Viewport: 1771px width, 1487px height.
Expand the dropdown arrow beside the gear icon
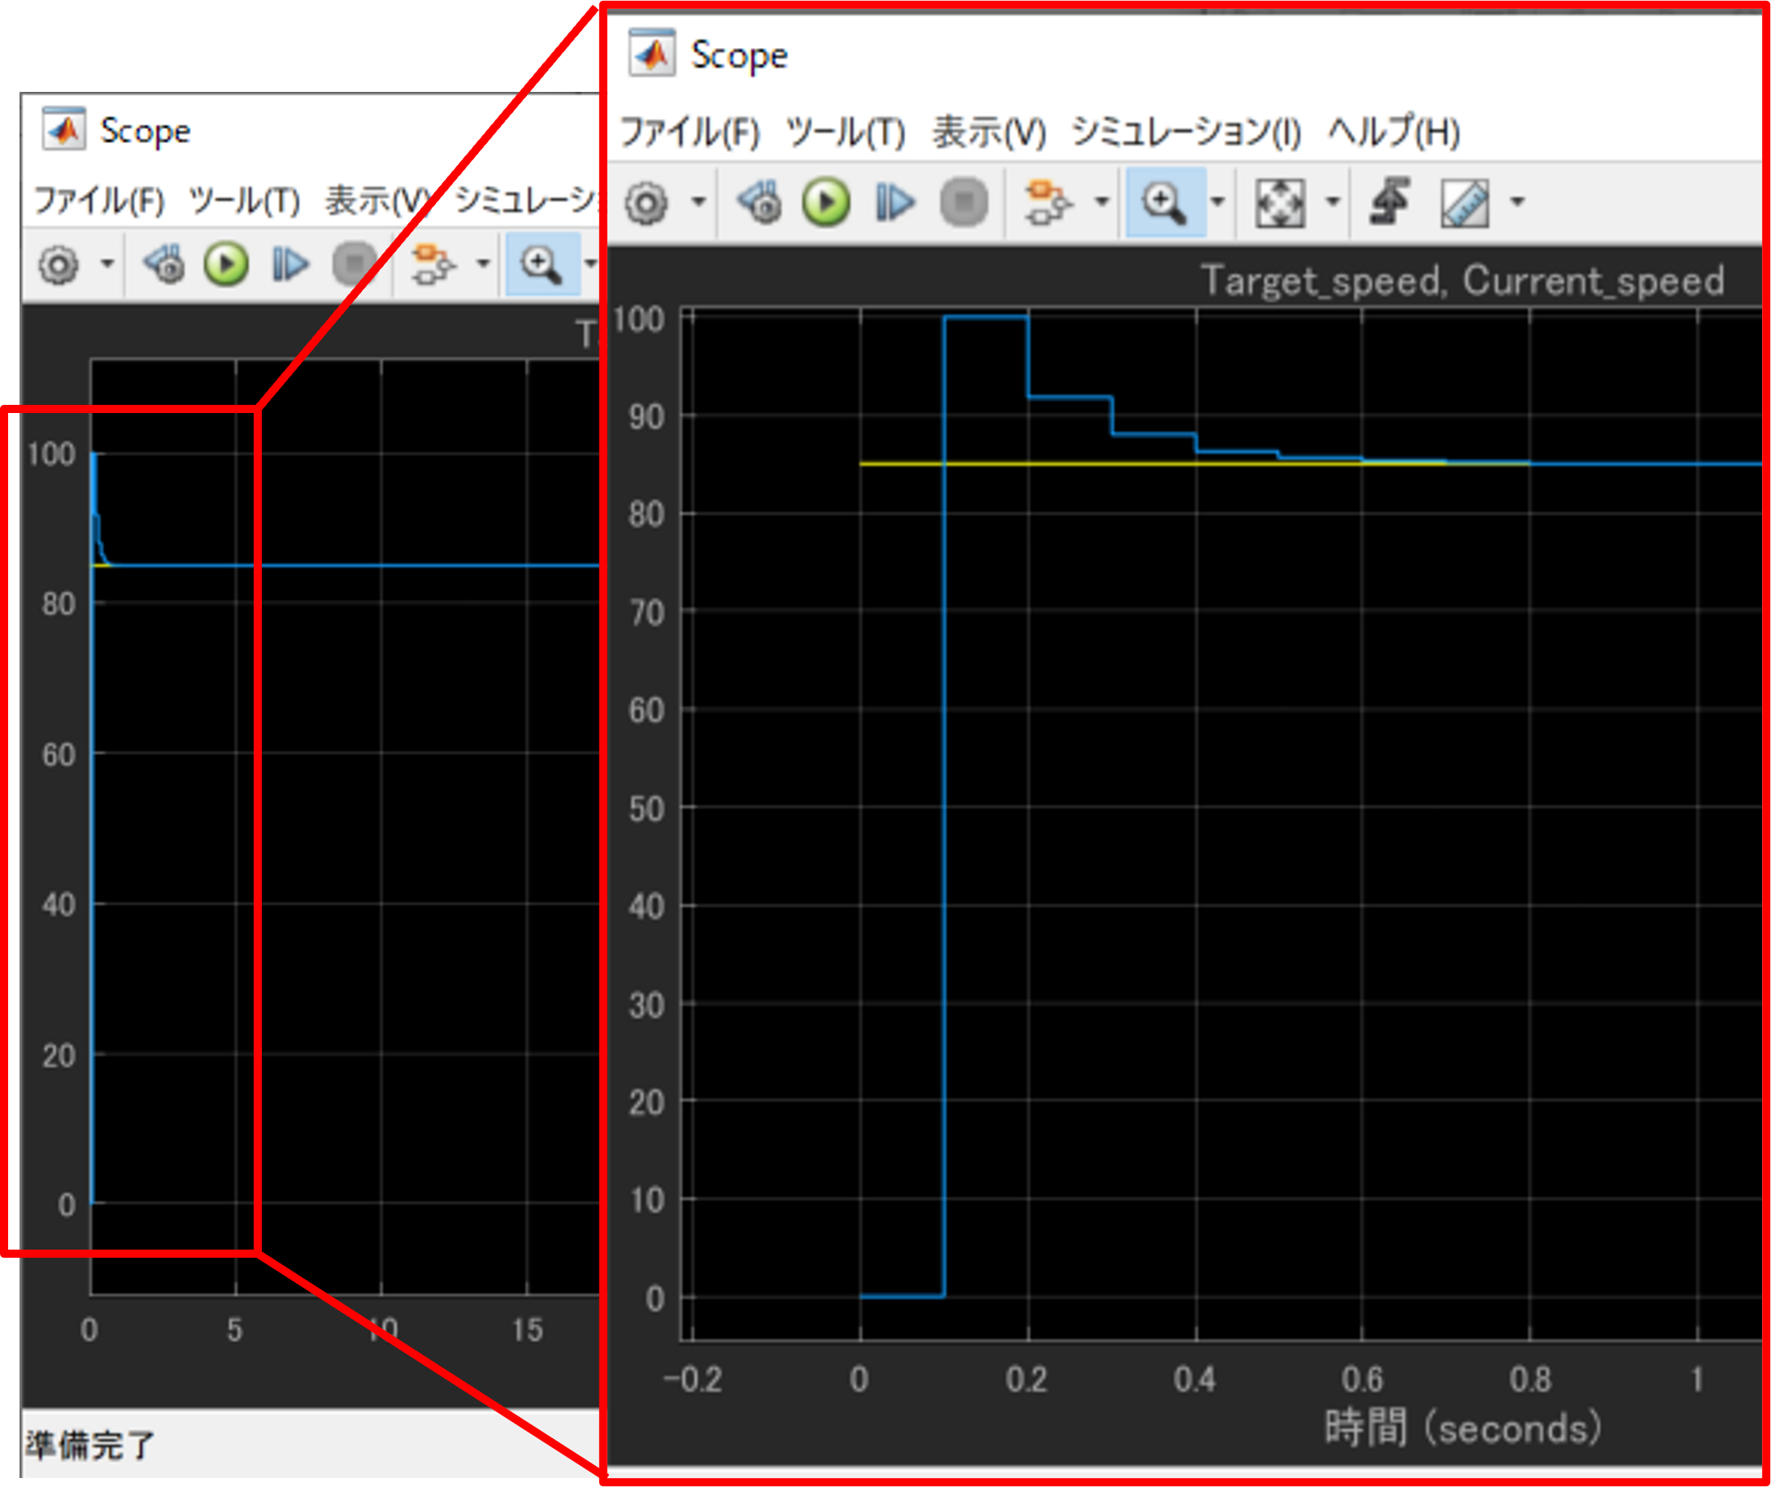[698, 201]
